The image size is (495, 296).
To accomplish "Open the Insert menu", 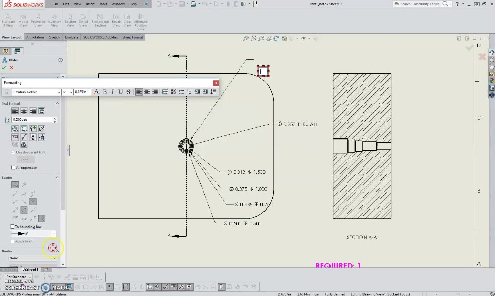I will 90,4.
